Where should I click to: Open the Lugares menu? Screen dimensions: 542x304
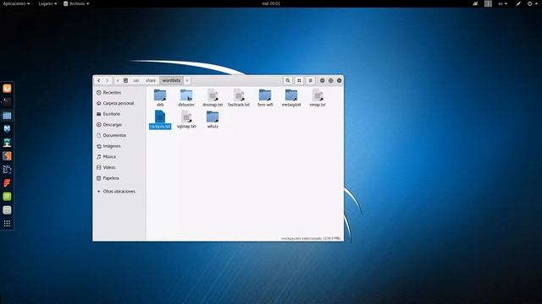tap(47, 3)
